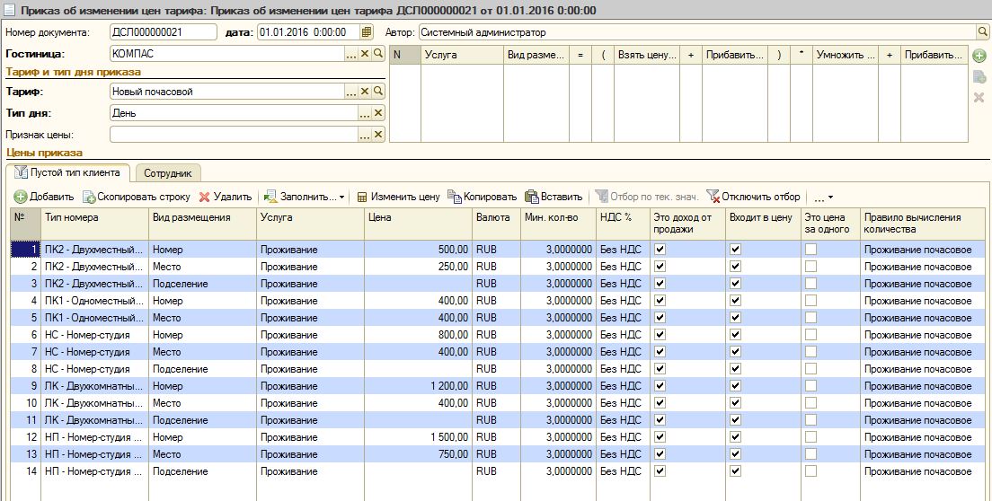Clear the Признак цены field with its X icon
Image resolution: width=992 pixels, height=501 pixels.
[x=378, y=135]
